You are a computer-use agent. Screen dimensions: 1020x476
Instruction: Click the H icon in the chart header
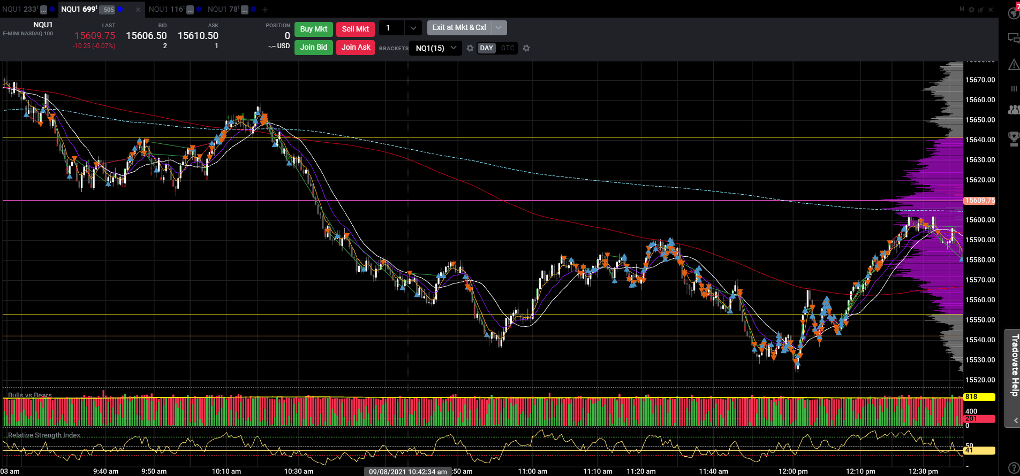(x=962, y=10)
